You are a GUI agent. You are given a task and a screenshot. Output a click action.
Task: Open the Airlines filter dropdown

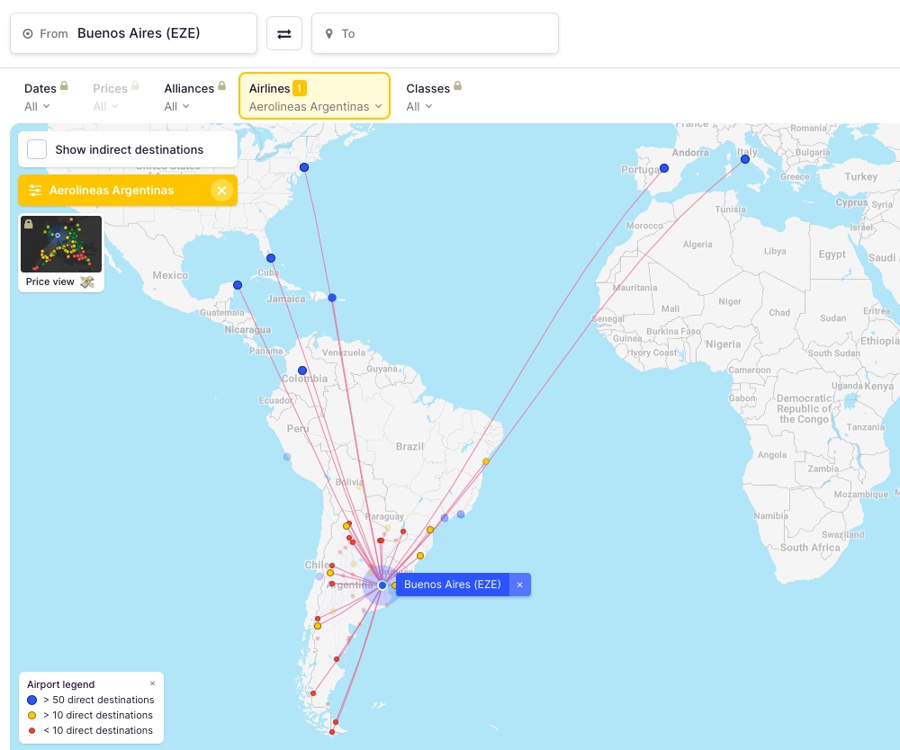(314, 97)
